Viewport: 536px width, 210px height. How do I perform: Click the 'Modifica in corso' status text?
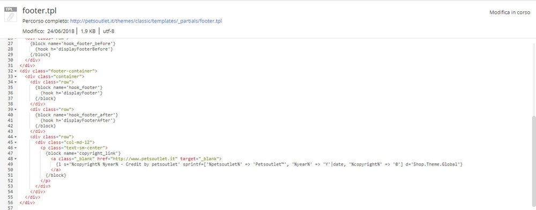coord(510,12)
